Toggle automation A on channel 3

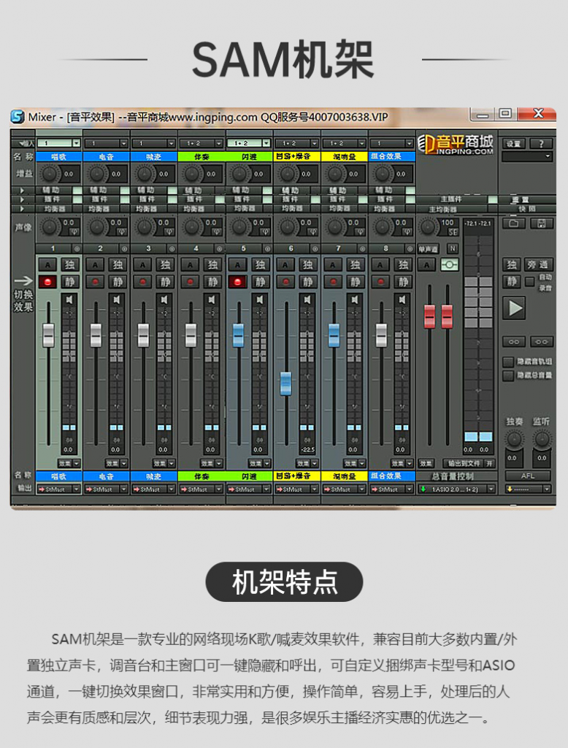tap(142, 264)
